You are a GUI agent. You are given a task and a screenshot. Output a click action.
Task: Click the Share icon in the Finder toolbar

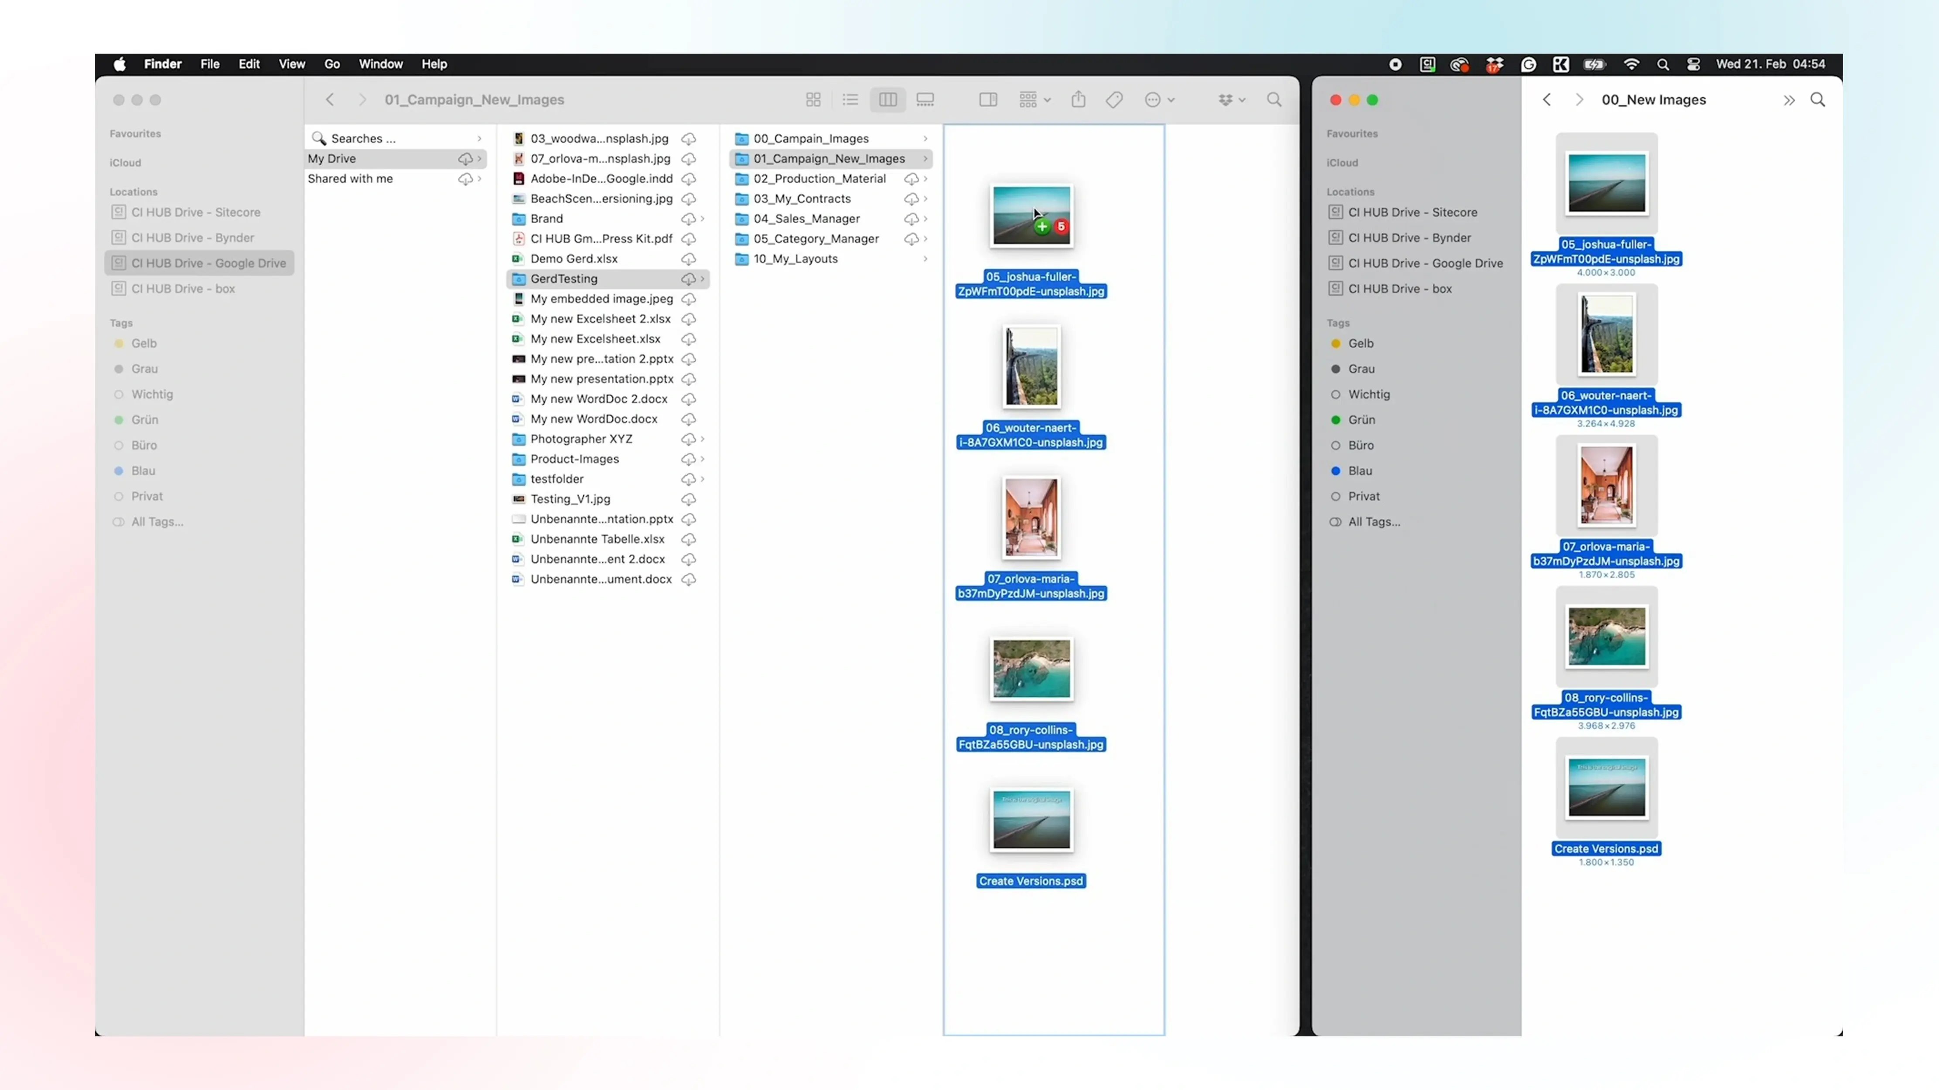point(1078,100)
